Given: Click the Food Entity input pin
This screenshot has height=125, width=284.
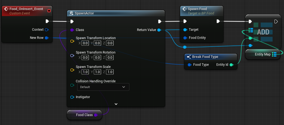Looking at the screenshot, I should point(185,38).
